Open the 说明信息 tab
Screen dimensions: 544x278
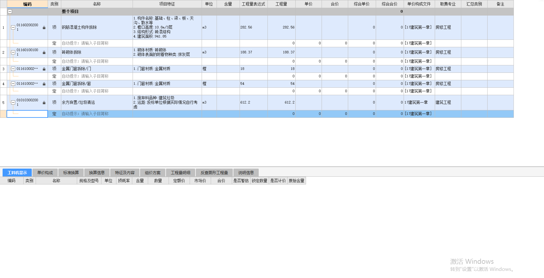point(246,172)
